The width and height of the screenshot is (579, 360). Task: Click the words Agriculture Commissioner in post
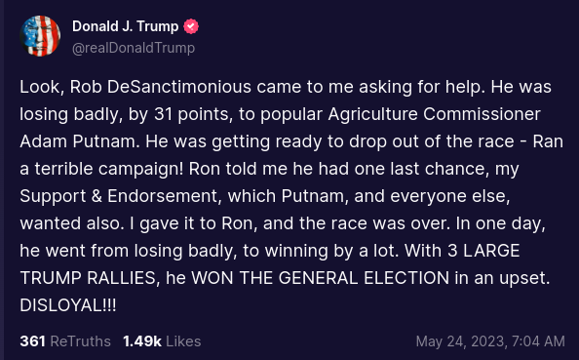(x=435, y=114)
